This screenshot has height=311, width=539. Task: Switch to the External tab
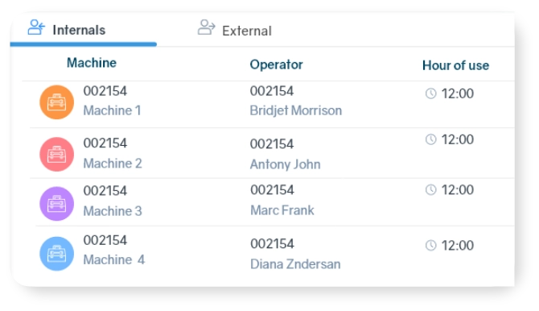tap(235, 29)
